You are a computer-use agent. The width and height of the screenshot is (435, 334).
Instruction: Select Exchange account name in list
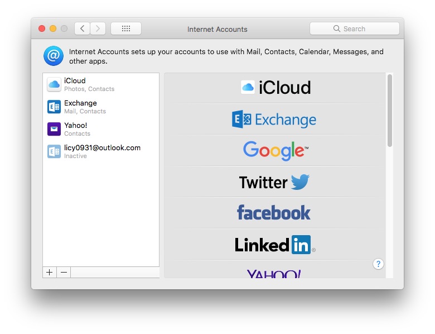pos(80,103)
